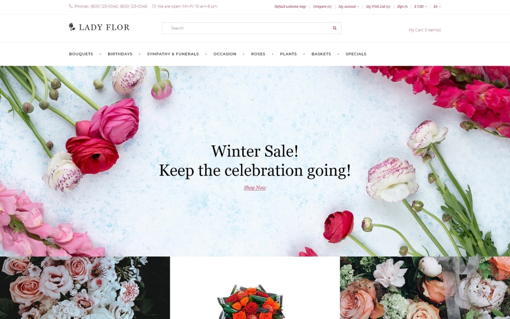Open the $ USD currency dropdown
510x319 pixels.
[420, 7]
